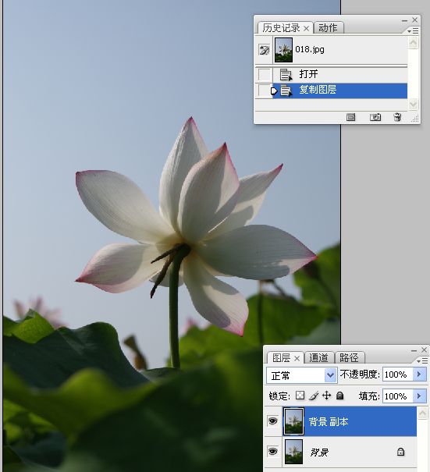Close the layers panel window
This screenshot has width=430, height=472.
425,350
